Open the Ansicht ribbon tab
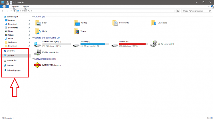Image resolution: width=214 pixels, height=120 pixels. point(26,7)
